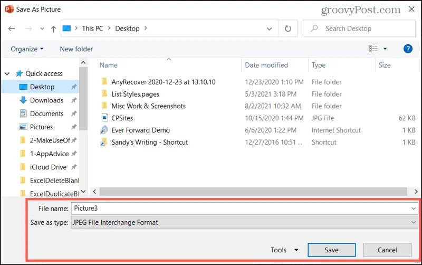422x265 pixels.
Task: Open ExcelDeleteBlank folder in sidebar
Action: pyautogui.click(x=54, y=181)
